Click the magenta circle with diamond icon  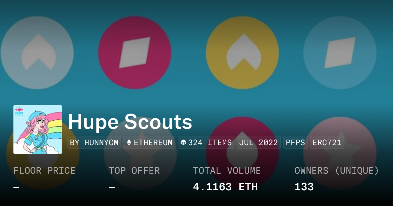135,53
